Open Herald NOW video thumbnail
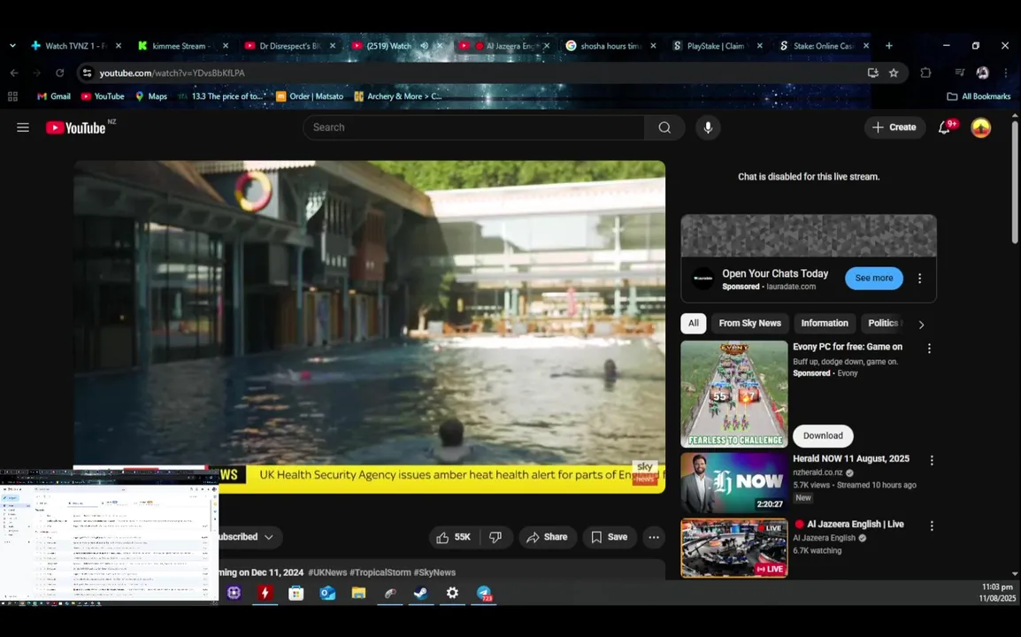This screenshot has height=637, width=1021. (x=733, y=483)
